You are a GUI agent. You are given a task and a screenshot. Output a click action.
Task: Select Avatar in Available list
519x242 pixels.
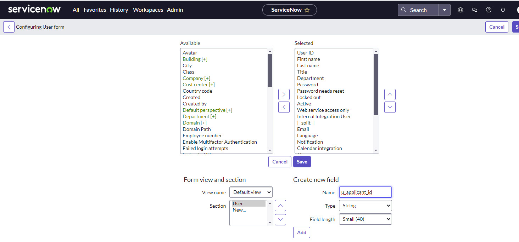[190, 53]
